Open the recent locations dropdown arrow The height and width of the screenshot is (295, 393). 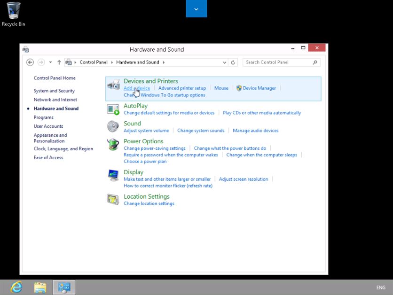point(50,62)
